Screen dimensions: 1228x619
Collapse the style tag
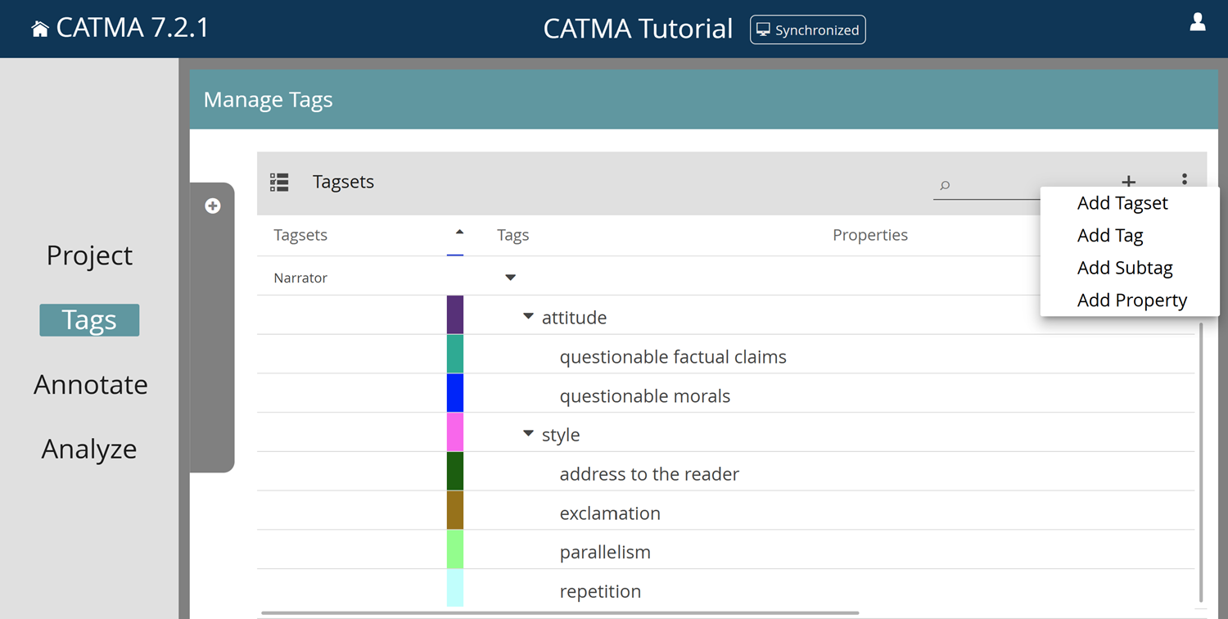click(528, 434)
